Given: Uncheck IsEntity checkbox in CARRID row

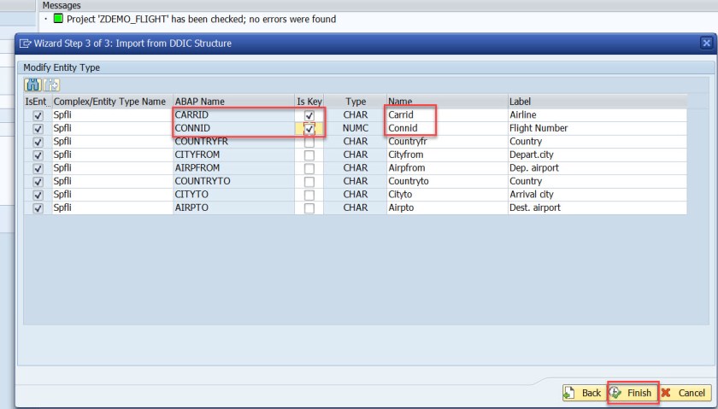Looking at the screenshot, I should [38, 116].
